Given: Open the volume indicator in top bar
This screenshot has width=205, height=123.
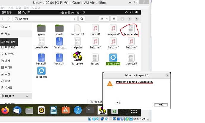Looking at the screenshot, I should tap(131, 12).
